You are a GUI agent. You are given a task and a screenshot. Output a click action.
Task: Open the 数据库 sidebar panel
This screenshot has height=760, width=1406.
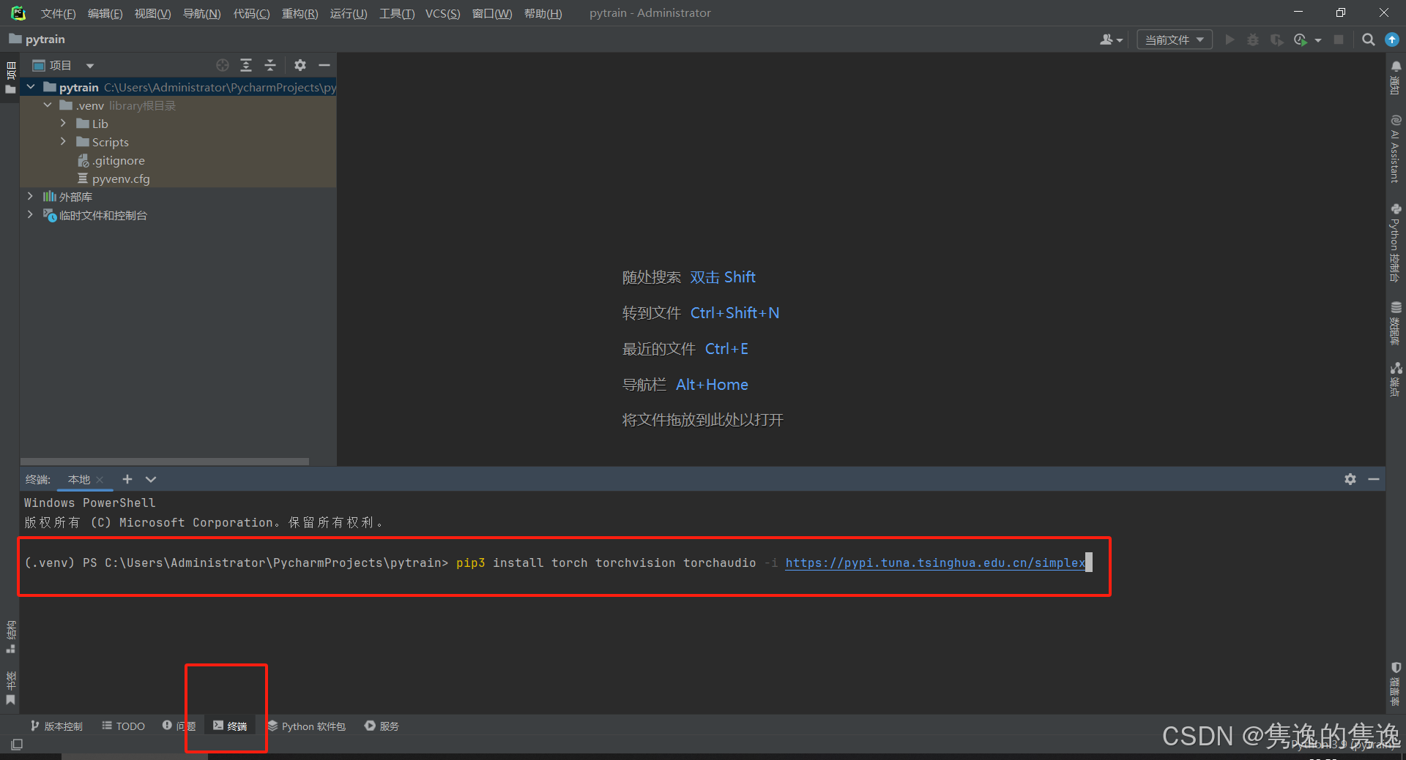click(x=1396, y=322)
